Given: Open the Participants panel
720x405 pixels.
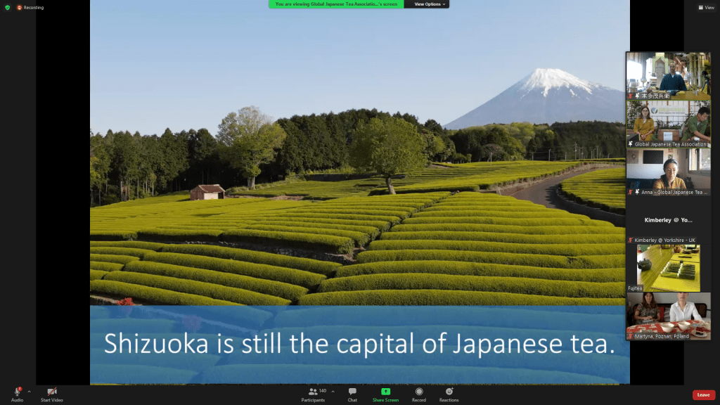Looking at the screenshot, I should pyautogui.click(x=314, y=392).
